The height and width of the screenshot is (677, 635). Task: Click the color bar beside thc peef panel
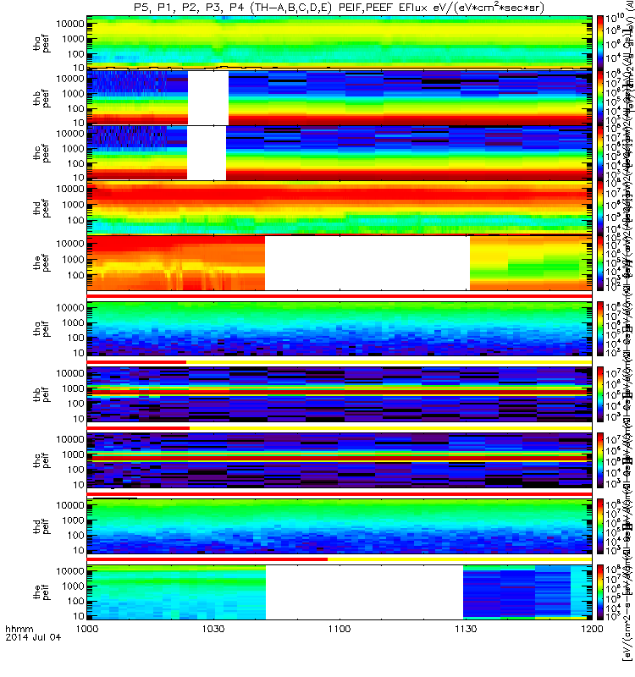pos(600,153)
